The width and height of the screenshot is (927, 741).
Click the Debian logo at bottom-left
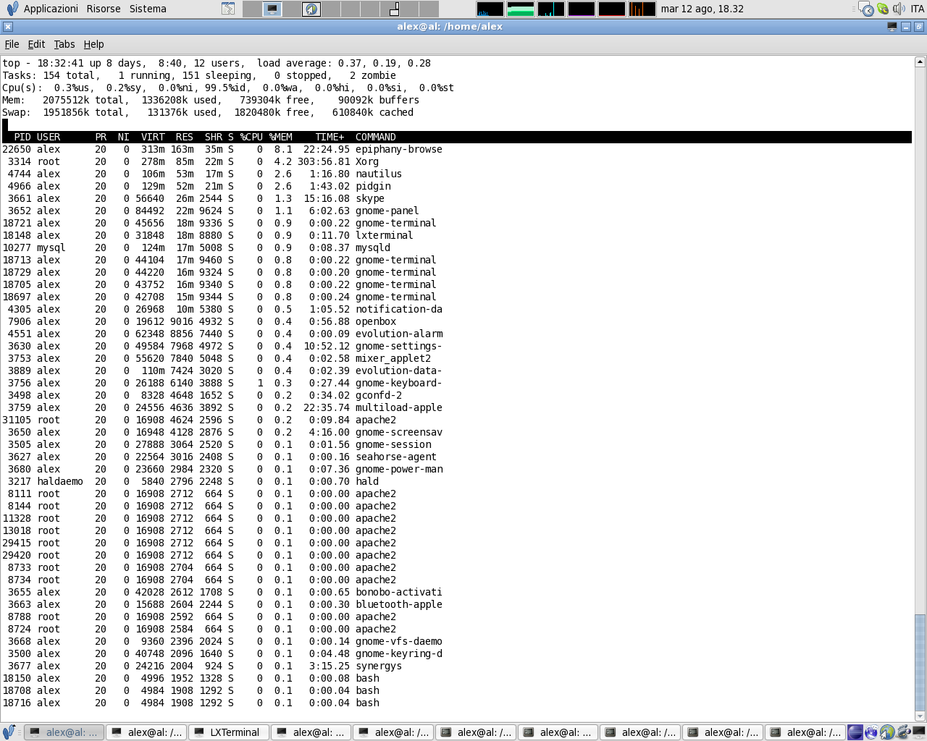pos(9,732)
